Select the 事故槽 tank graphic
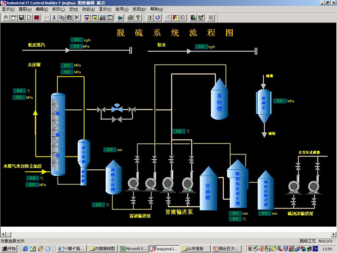The width and height of the screenshot is (337, 253). coord(220,100)
